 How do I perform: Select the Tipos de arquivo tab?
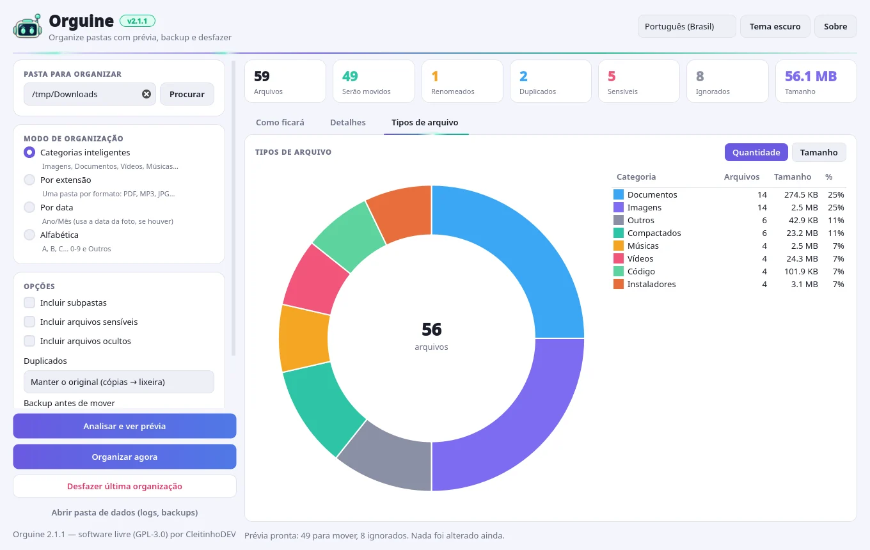(x=425, y=122)
